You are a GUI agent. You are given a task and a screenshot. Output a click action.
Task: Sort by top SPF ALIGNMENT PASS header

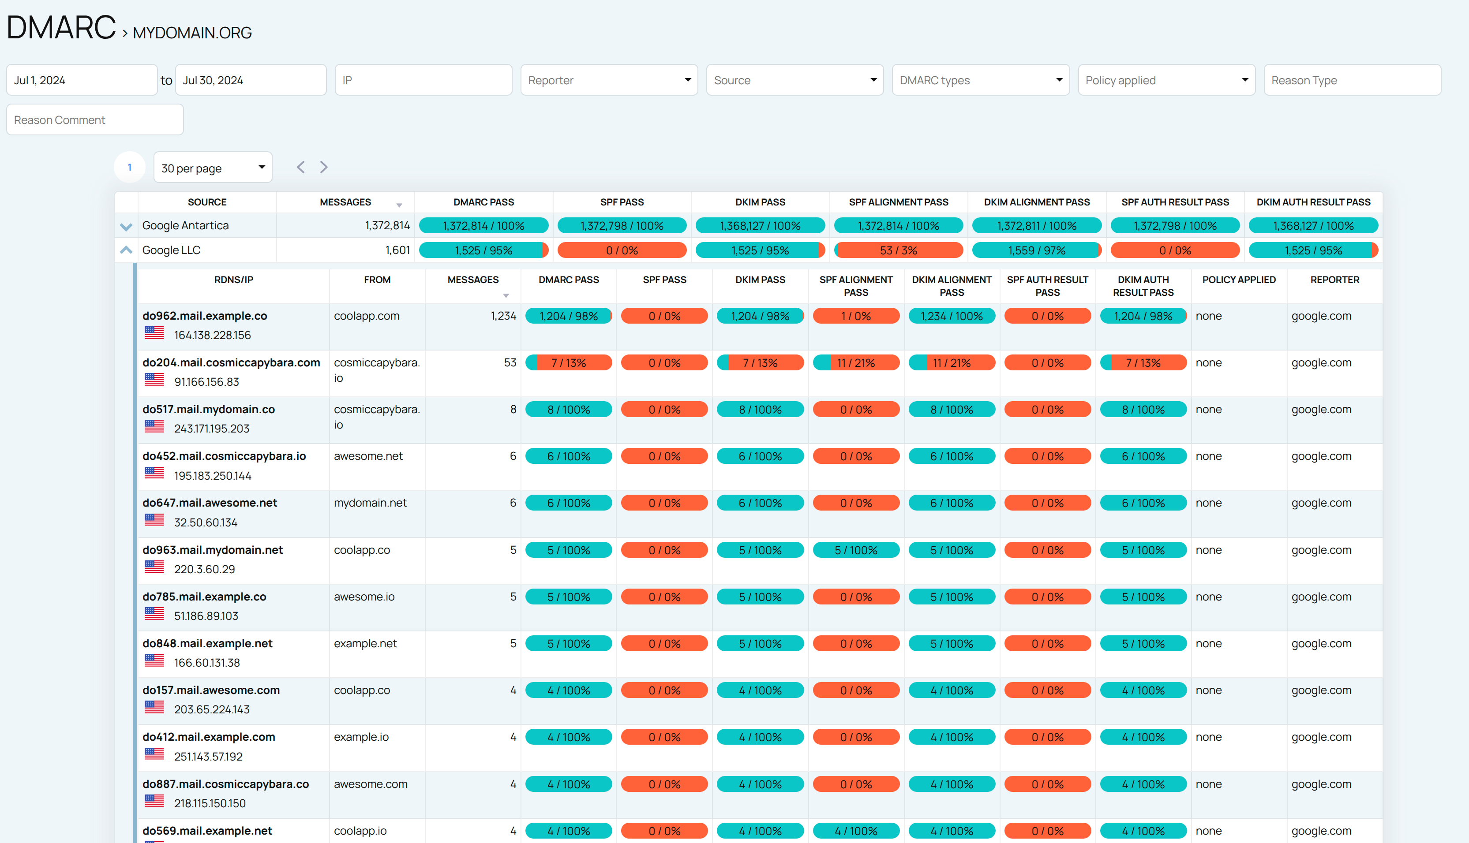pos(899,202)
